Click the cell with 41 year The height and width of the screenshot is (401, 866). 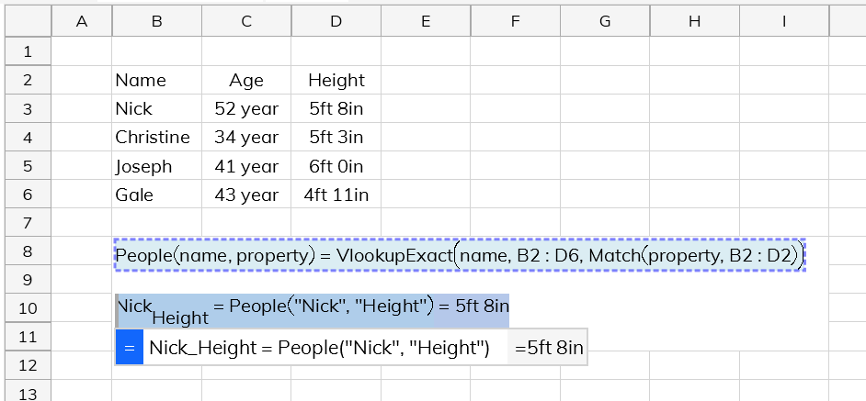(246, 166)
